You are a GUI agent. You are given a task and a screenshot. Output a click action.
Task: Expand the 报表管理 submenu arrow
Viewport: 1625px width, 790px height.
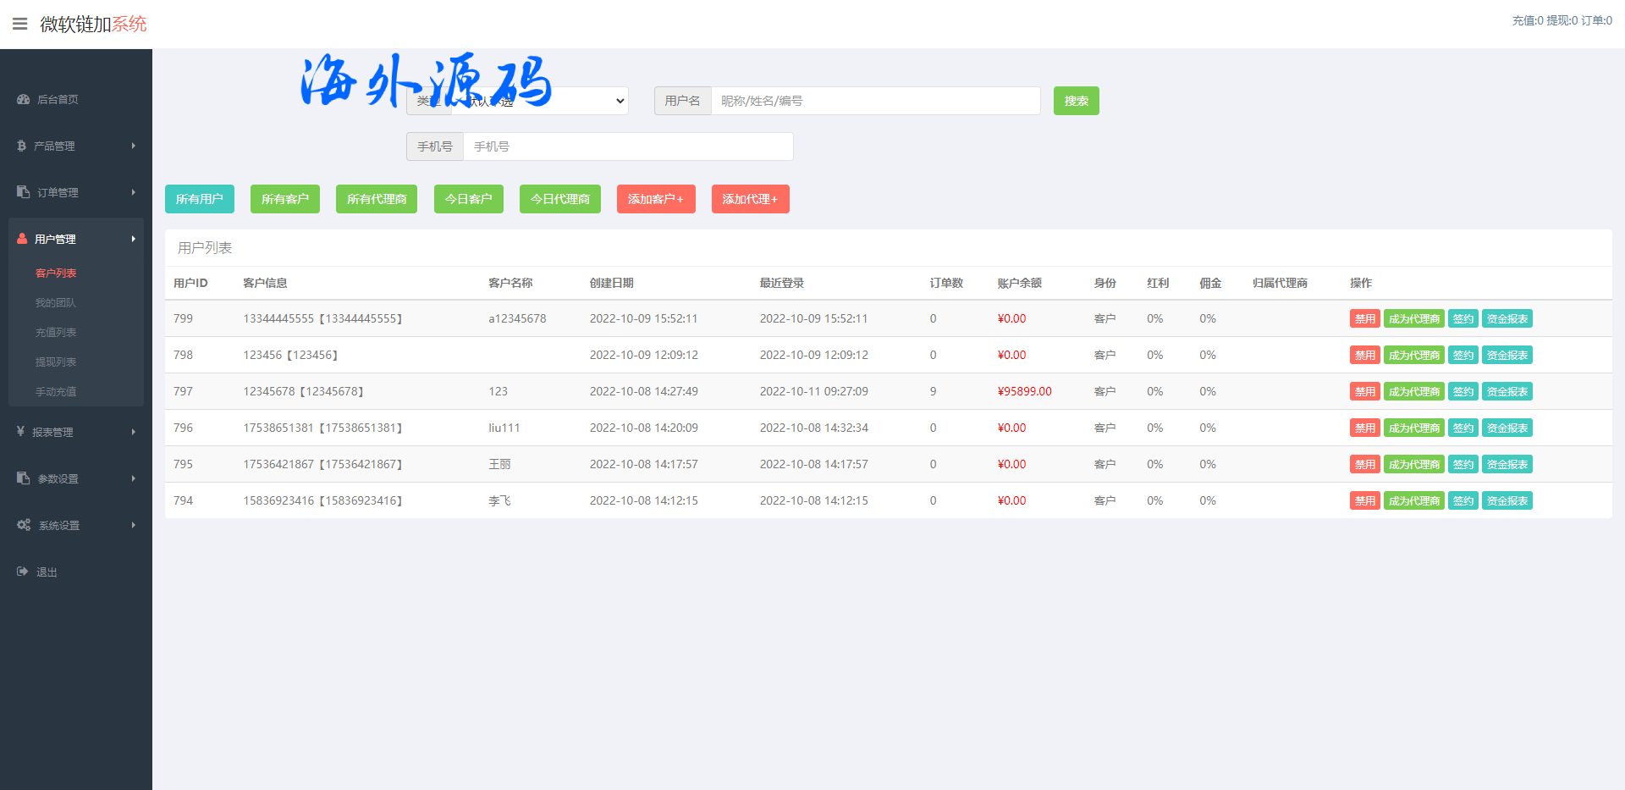133,432
